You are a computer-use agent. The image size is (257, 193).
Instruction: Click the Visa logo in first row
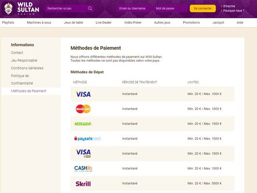[83, 94]
